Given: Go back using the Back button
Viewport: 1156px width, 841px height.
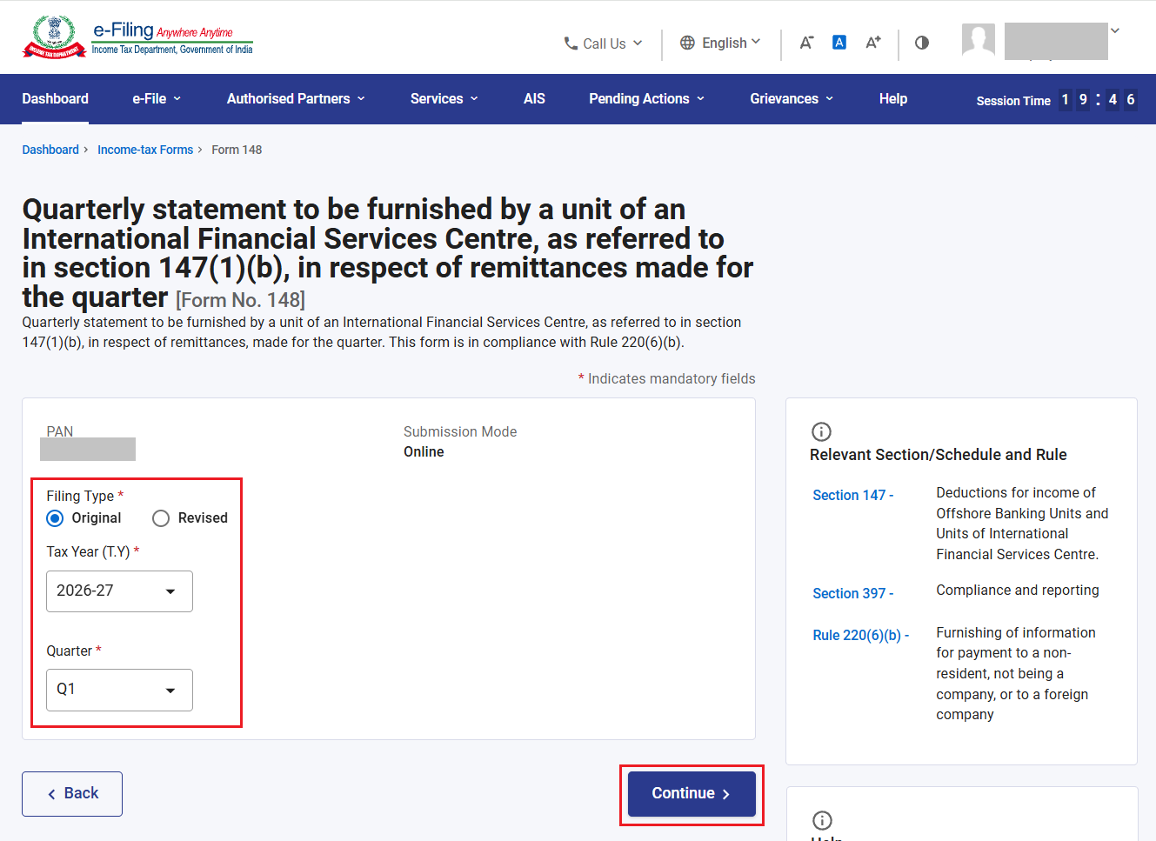Looking at the screenshot, I should [72, 794].
